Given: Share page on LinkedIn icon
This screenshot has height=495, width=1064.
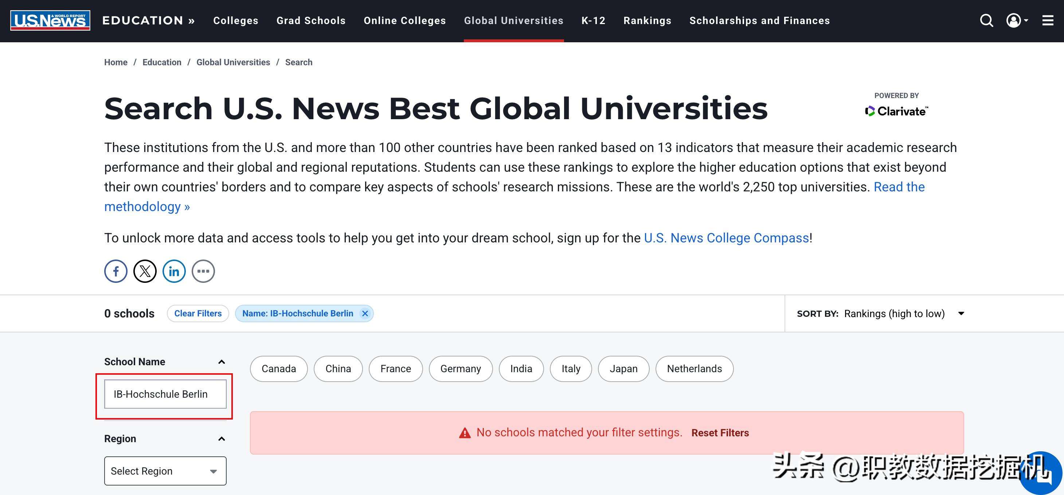Looking at the screenshot, I should [174, 271].
